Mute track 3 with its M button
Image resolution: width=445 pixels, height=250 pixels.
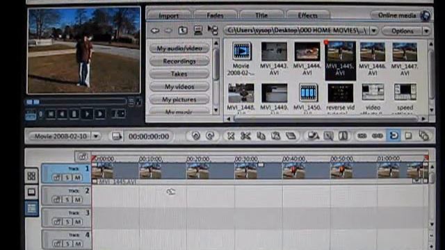coord(78,222)
